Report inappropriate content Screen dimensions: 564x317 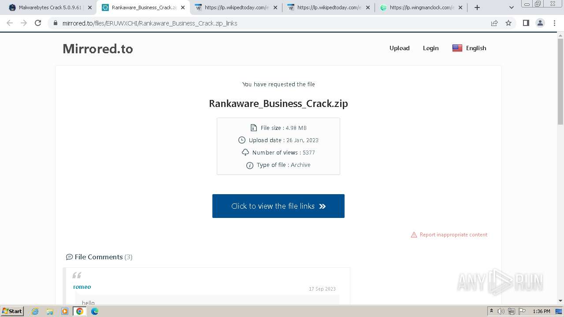(453, 235)
